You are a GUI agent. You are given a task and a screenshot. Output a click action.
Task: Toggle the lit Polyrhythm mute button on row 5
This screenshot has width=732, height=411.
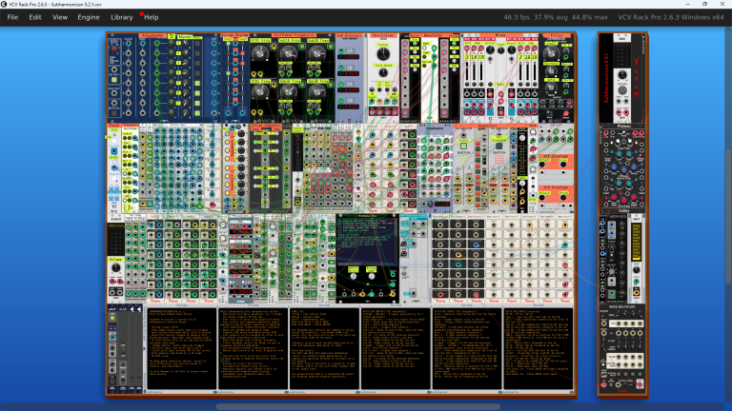coord(197,84)
